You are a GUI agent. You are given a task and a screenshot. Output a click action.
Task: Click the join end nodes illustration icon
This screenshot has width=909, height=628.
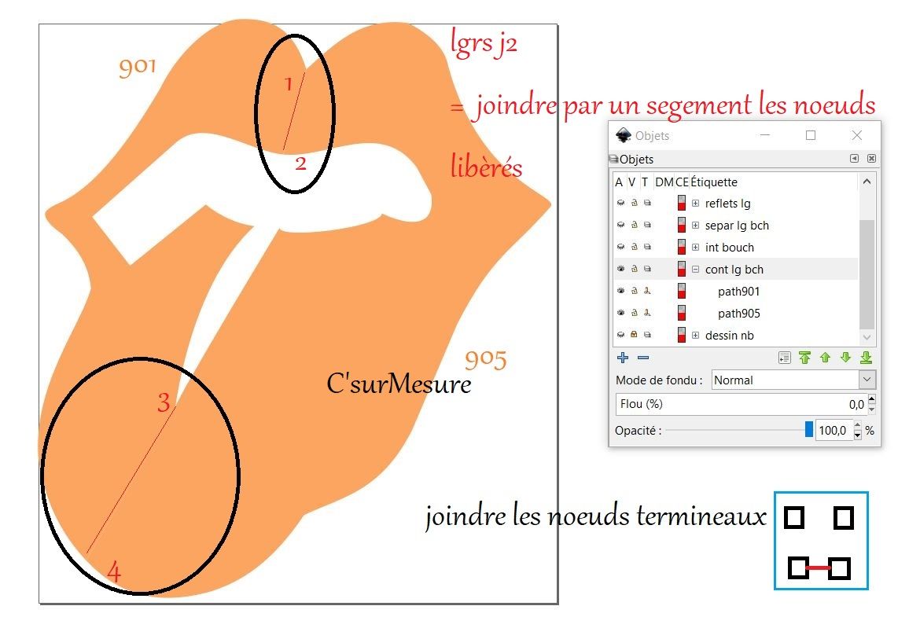pos(821,541)
